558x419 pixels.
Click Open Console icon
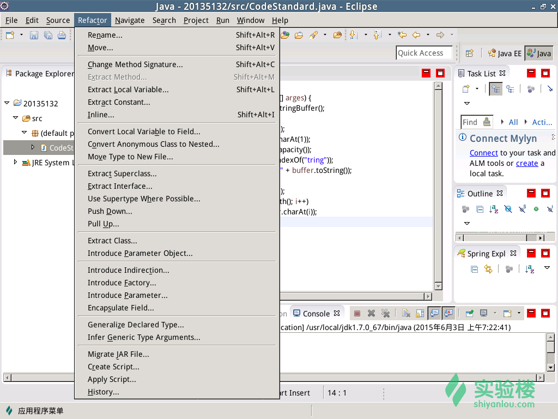[x=507, y=313]
